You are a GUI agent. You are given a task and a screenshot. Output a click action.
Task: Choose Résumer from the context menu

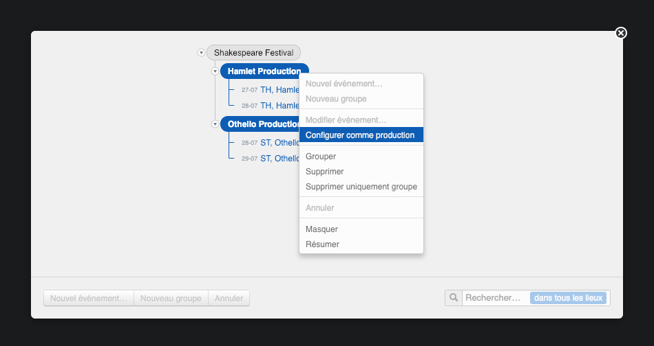tap(322, 244)
